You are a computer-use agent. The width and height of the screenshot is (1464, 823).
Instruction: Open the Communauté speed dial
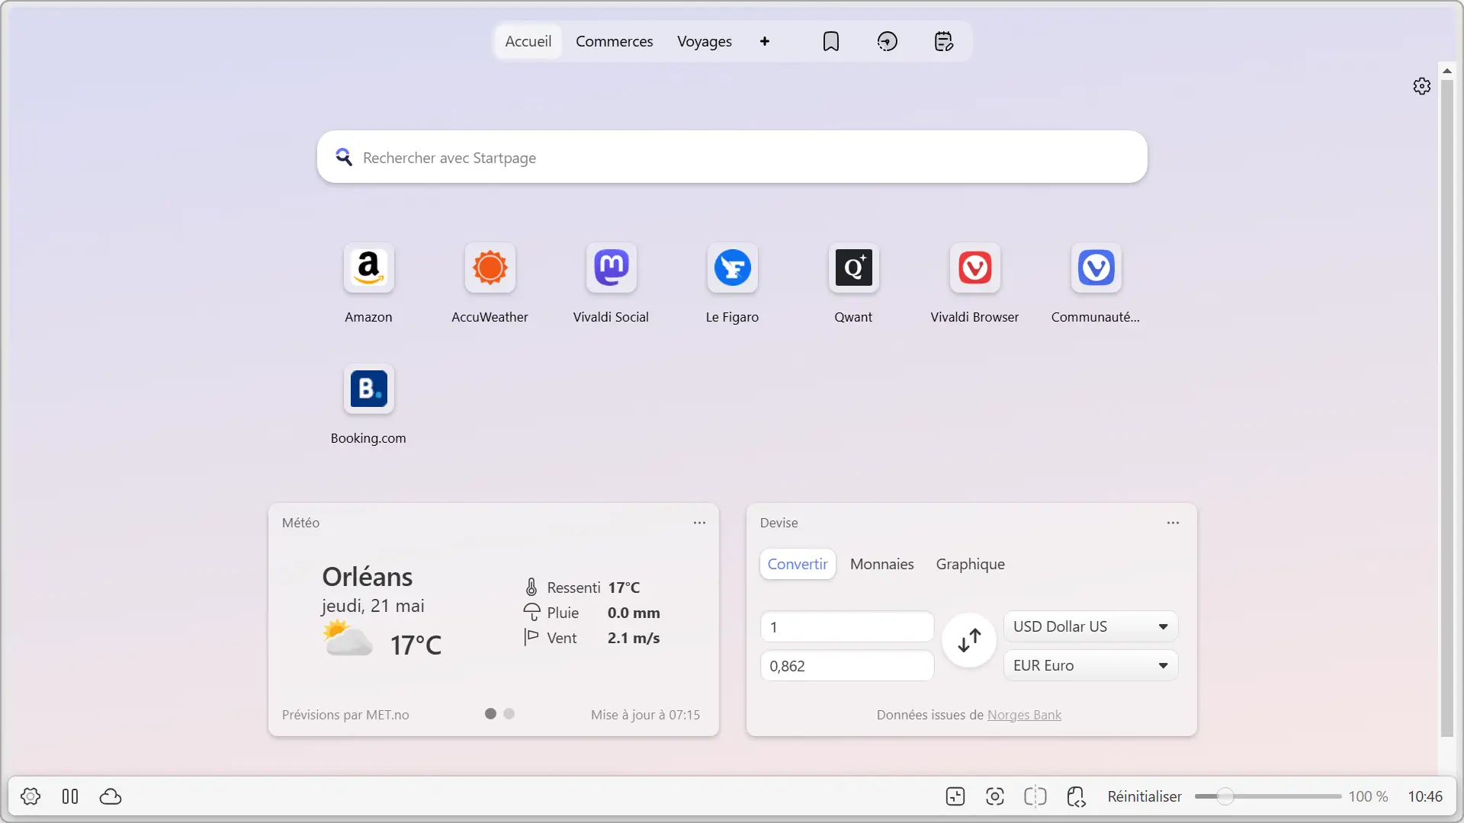[x=1096, y=268]
